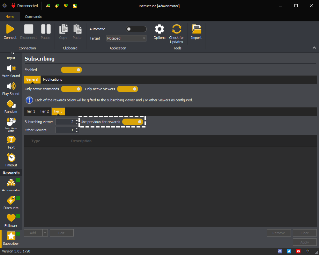Open the Twitter link icon
The width and height of the screenshot is (319, 255).
coord(289,251)
